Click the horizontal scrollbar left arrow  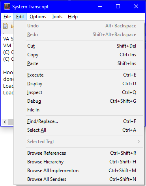click(x=5, y=122)
